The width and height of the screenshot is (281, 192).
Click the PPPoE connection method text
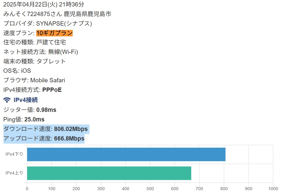point(52,90)
